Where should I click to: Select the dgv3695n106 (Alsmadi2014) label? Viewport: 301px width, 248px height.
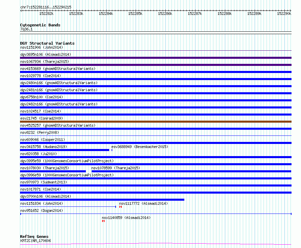pos(46,54)
